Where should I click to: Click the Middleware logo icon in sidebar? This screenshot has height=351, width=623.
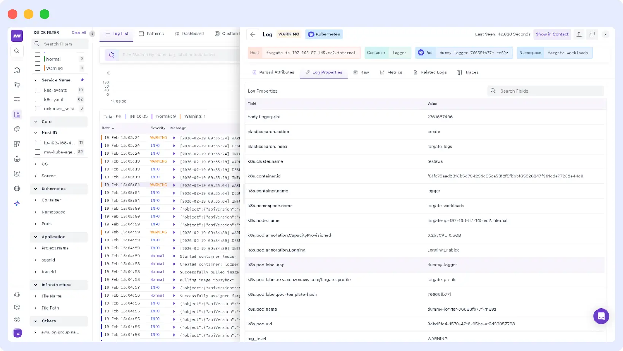click(17, 36)
